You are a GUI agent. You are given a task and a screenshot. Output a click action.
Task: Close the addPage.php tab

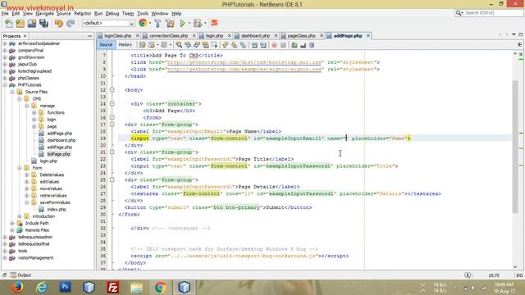tap(368, 35)
